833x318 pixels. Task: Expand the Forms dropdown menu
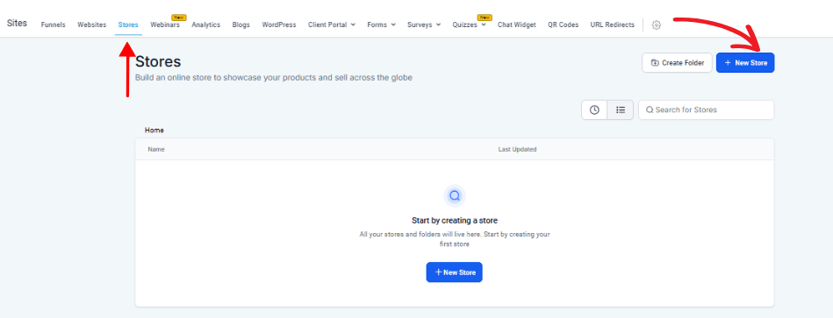point(382,25)
